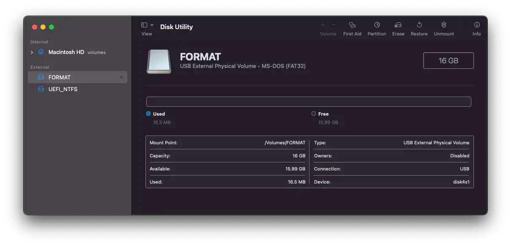Click the Restore toolbar label
This screenshot has width=511, height=246.
click(x=419, y=34)
